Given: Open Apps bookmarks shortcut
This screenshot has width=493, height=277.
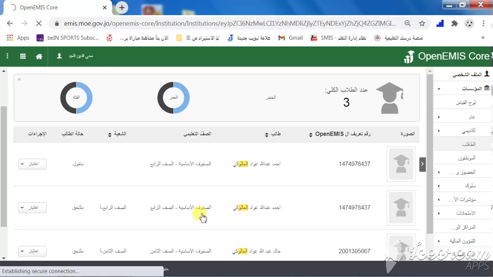Looking at the screenshot, I should [18, 38].
